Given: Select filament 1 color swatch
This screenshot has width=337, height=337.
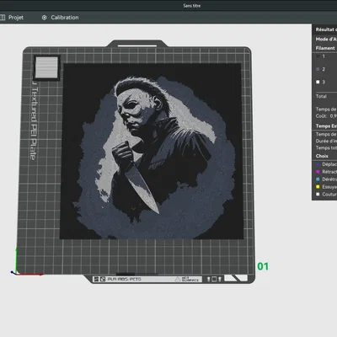Looking at the screenshot, I should [318, 56].
